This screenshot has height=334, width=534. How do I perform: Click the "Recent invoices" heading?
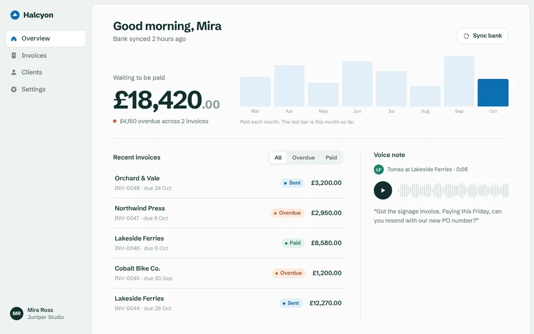click(137, 158)
